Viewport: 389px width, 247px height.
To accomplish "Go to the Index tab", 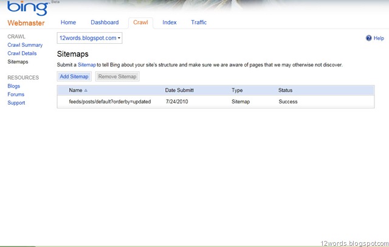I will pyautogui.click(x=170, y=23).
